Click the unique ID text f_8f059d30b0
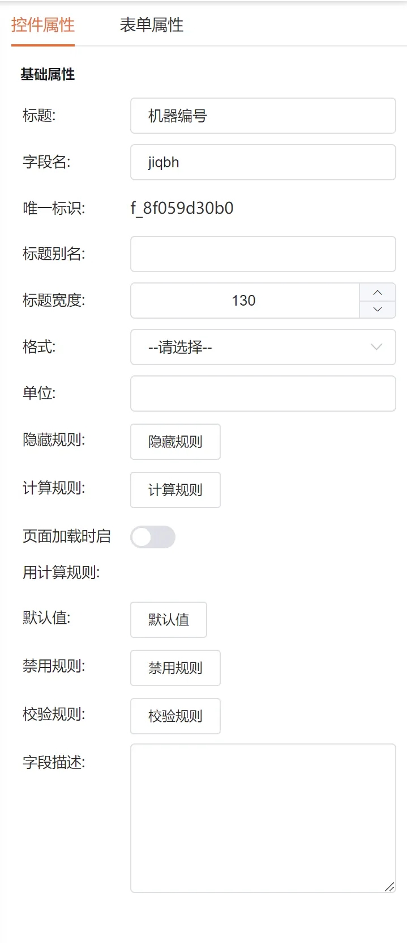The height and width of the screenshot is (943, 407). click(x=182, y=208)
